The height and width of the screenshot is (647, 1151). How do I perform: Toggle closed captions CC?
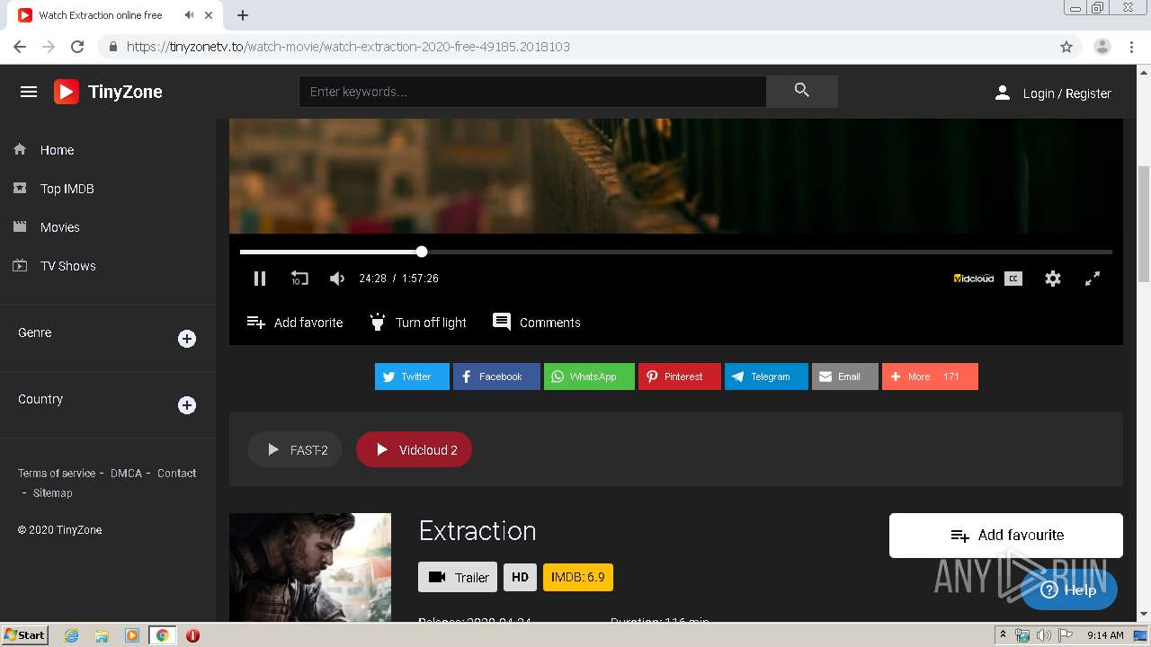[1013, 279]
